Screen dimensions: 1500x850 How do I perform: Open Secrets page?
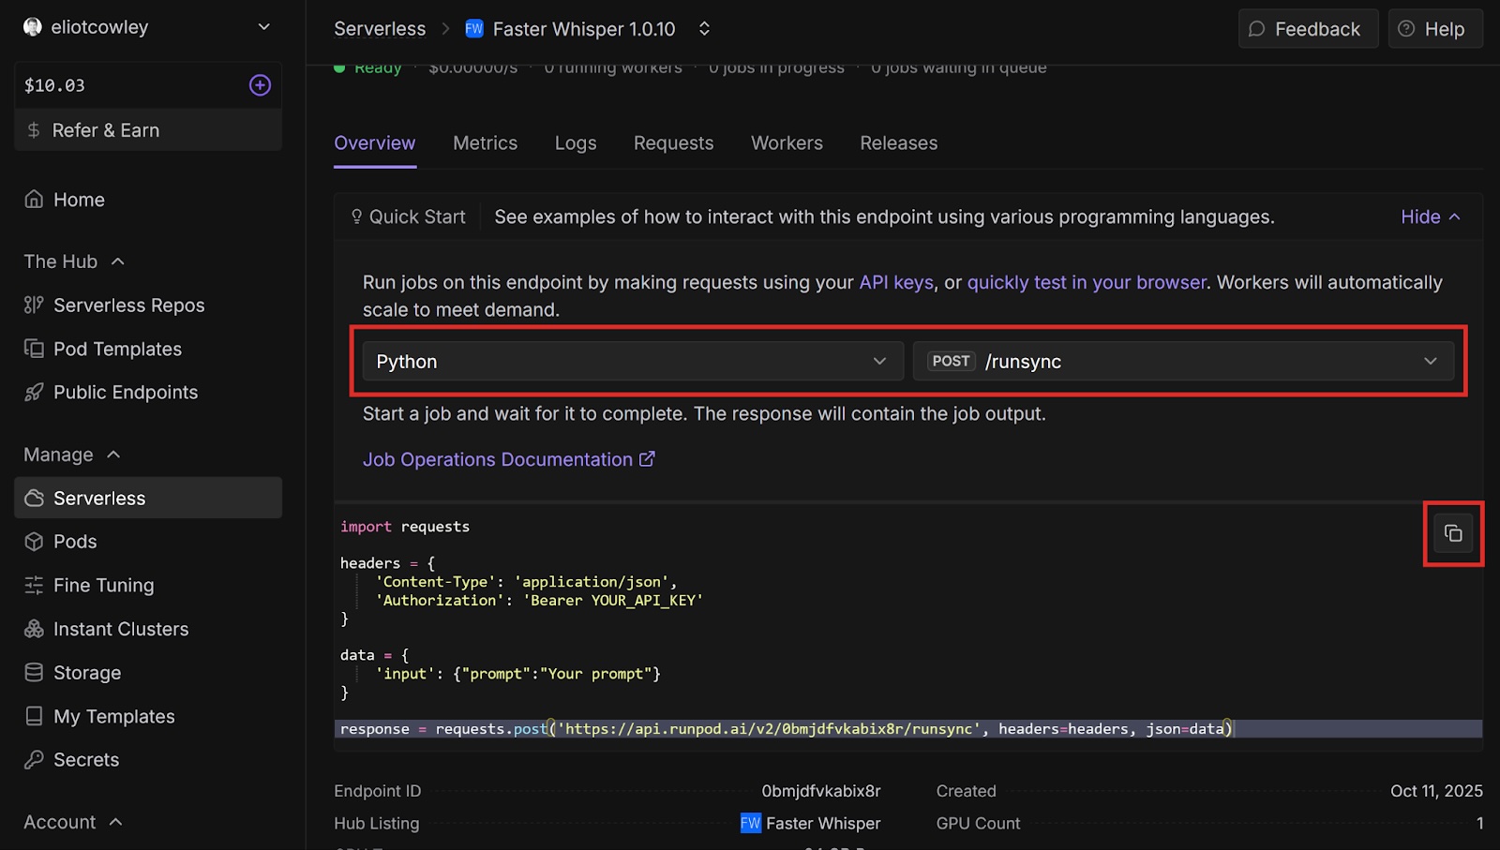pos(148,759)
